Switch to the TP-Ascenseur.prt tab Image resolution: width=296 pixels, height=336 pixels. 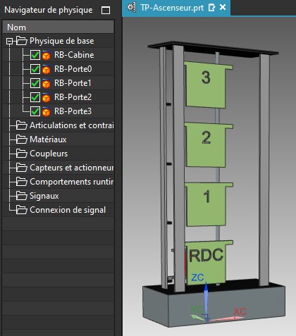[x=172, y=8]
